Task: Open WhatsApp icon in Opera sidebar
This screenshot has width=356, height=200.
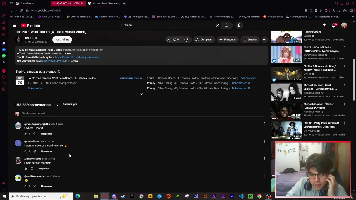Action: [x=4, y=56]
